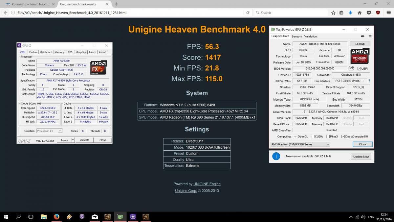Switch keyboard language ENG in tray
Image resolution: width=394 pixels, height=222 pixels.
371,217
